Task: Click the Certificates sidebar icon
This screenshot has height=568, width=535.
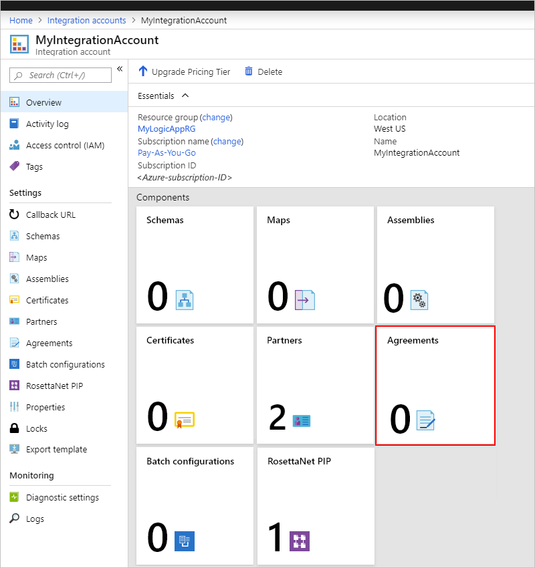Action: point(14,300)
